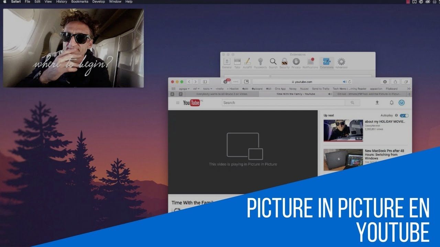The height and width of the screenshot is (247, 440).
Task: Open the favorites grid icon in bookmarks bar
Action: [x=173, y=89]
